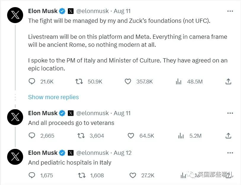Click X profile avatar of pediatric tweet
This screenshot has height=185, width=241.
(15, 157)
